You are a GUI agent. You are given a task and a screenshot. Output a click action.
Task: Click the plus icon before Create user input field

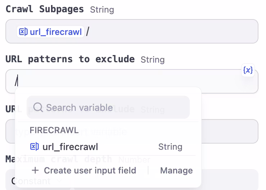35,170
